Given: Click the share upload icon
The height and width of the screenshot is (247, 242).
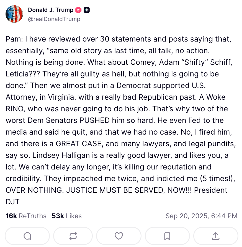Looking at the screenshot, I should [215, 236].
